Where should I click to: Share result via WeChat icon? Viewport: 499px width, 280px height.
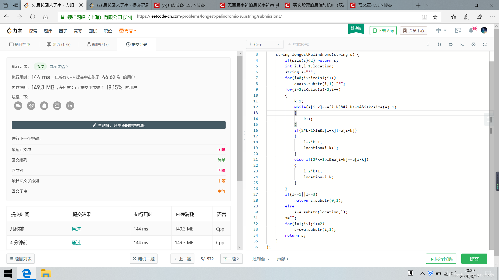(18, 106)
